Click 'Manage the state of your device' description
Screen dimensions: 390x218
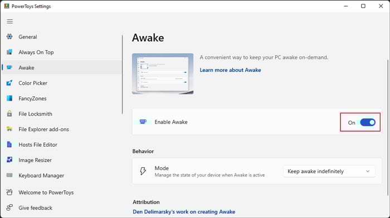209,175
